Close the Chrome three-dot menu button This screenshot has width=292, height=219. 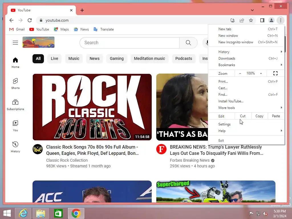pyautogui.click(x=281, y=20)
